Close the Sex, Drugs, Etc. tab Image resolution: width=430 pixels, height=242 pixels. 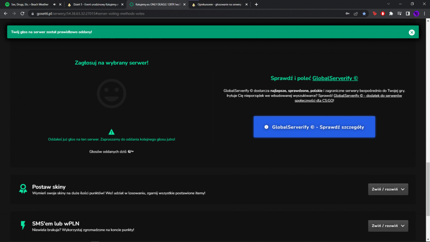pyautogui.click(x=60, y=4)
